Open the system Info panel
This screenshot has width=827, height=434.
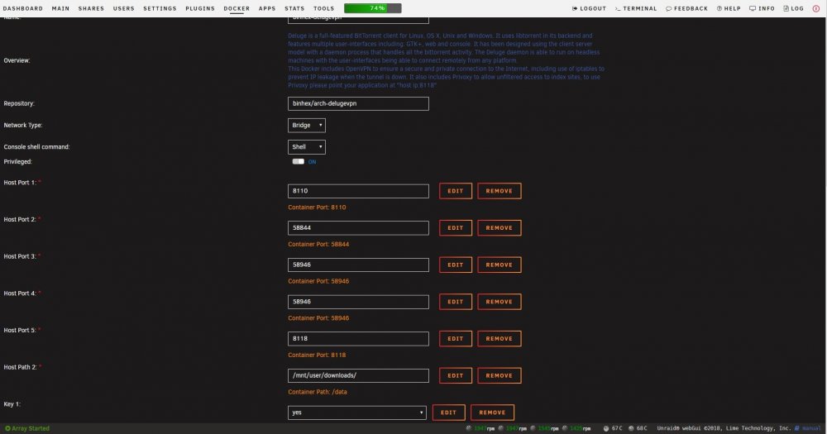point(762,8)
